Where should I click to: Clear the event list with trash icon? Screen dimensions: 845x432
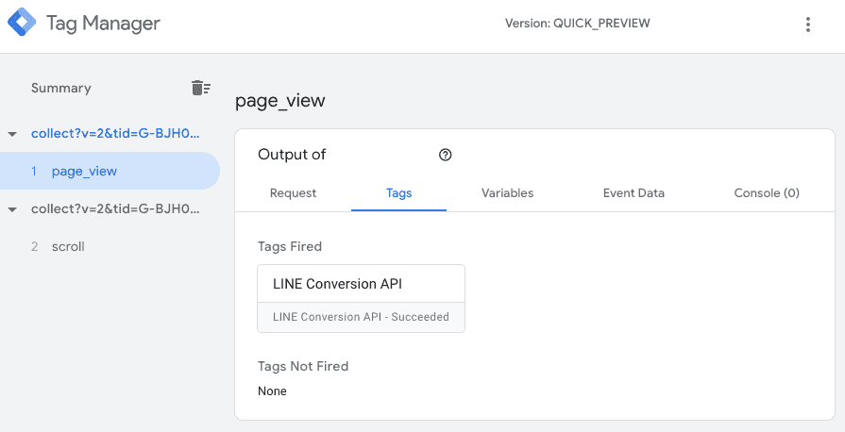[x=200, y=88]
